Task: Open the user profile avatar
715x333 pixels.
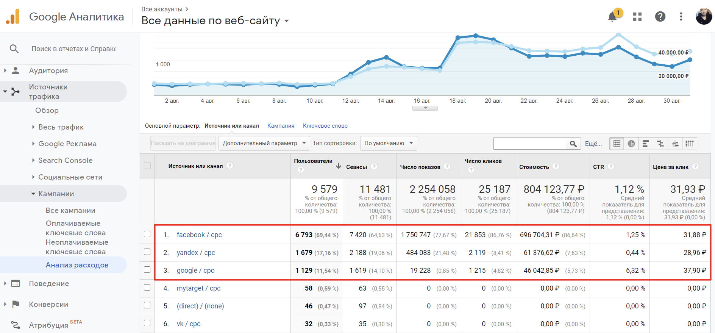Action: pos(704,17)
